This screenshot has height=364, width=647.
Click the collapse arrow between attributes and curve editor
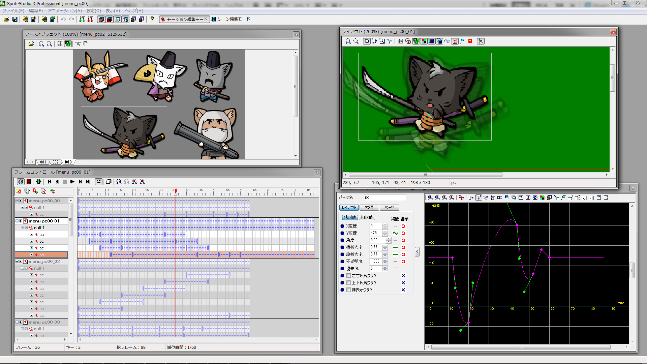[417, 252]
